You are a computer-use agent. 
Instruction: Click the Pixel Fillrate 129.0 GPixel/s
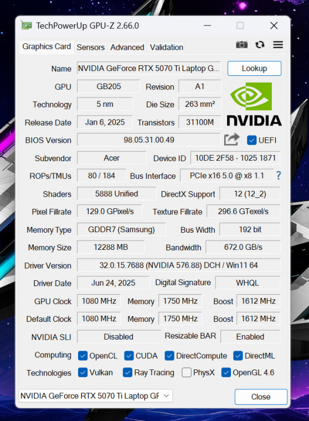110,212
